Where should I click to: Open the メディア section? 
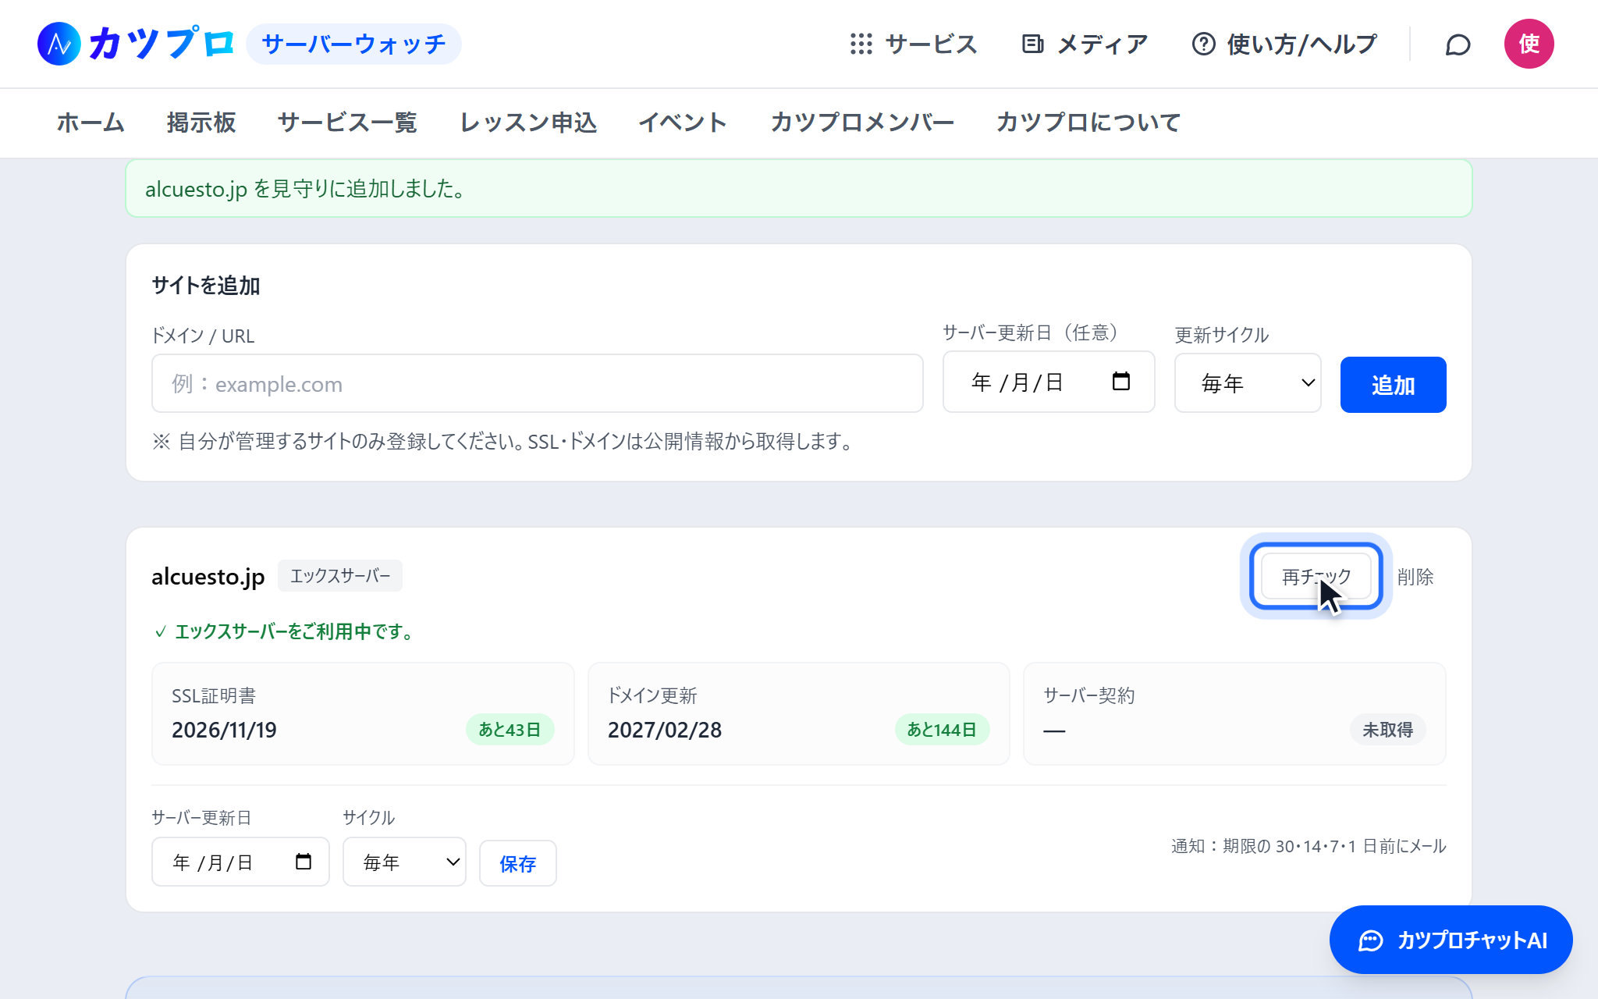(x=1085, y=44)
